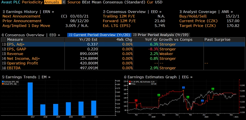This screenshot has height=120, width=246.
Task: Click the orange Actual EPS, Adj legend swatch
Action: (x=3, y=84)
